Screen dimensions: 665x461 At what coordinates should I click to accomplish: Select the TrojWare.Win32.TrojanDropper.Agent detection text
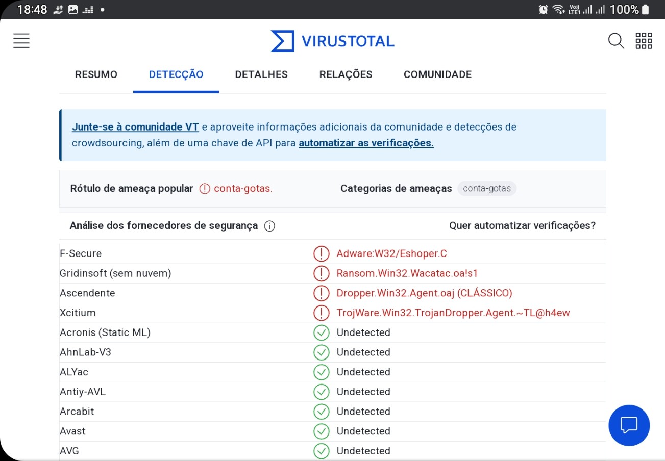[x=453, y=313]
